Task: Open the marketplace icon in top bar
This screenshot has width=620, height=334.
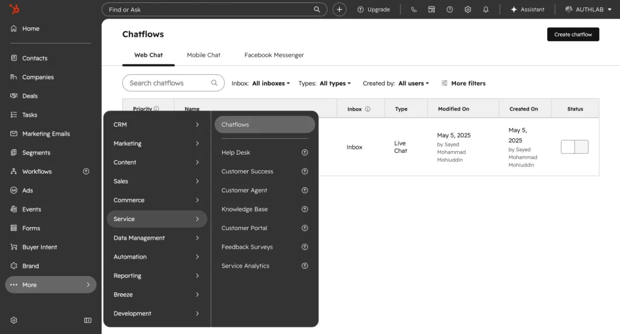Action: click(x=431, y=10)
